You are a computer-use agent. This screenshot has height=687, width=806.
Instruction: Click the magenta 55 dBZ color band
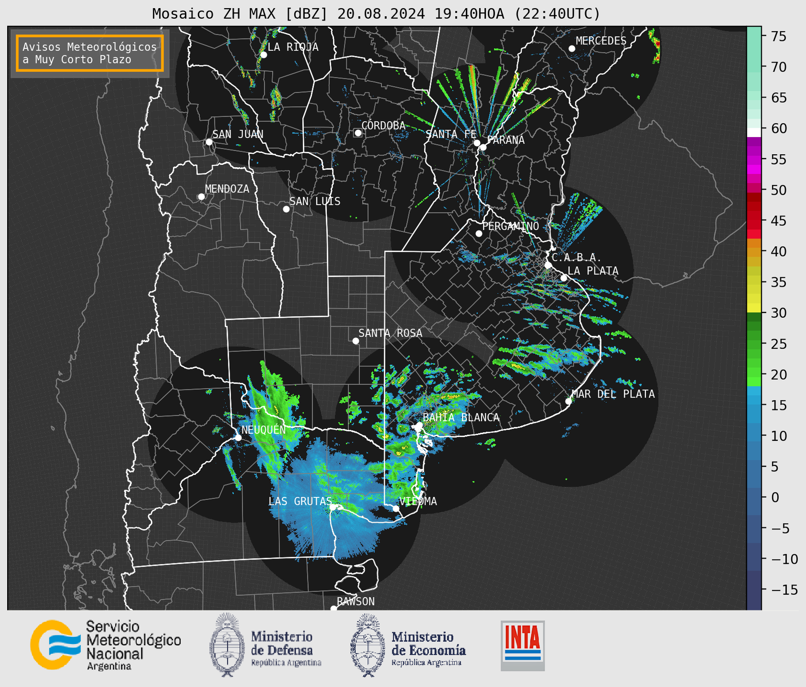[754, 160]
